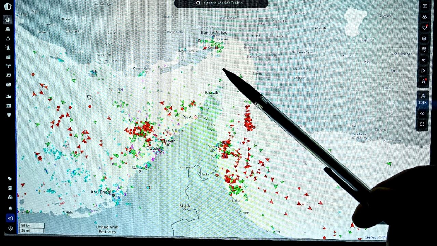
Task: Open the account icon with red badge
Action: pyautogui.click(x=423, y=82)
